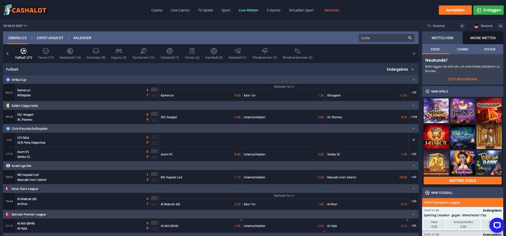Show previous sports with the left arrow
This screenshot has height=236, width=506.
coord(7,54)
